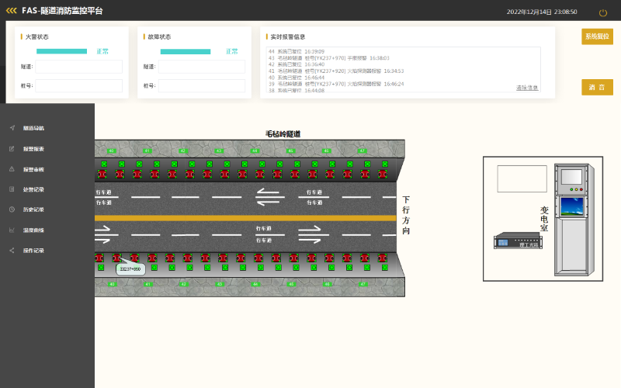This screenshot has width=621, height=388.
Task: Open 处警记录 from the sidebar menu
Action: click(33, 189)
